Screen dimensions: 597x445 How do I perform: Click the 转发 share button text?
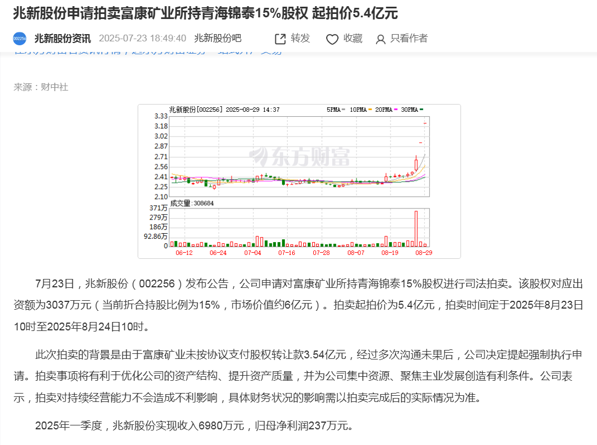pos(300,39)
